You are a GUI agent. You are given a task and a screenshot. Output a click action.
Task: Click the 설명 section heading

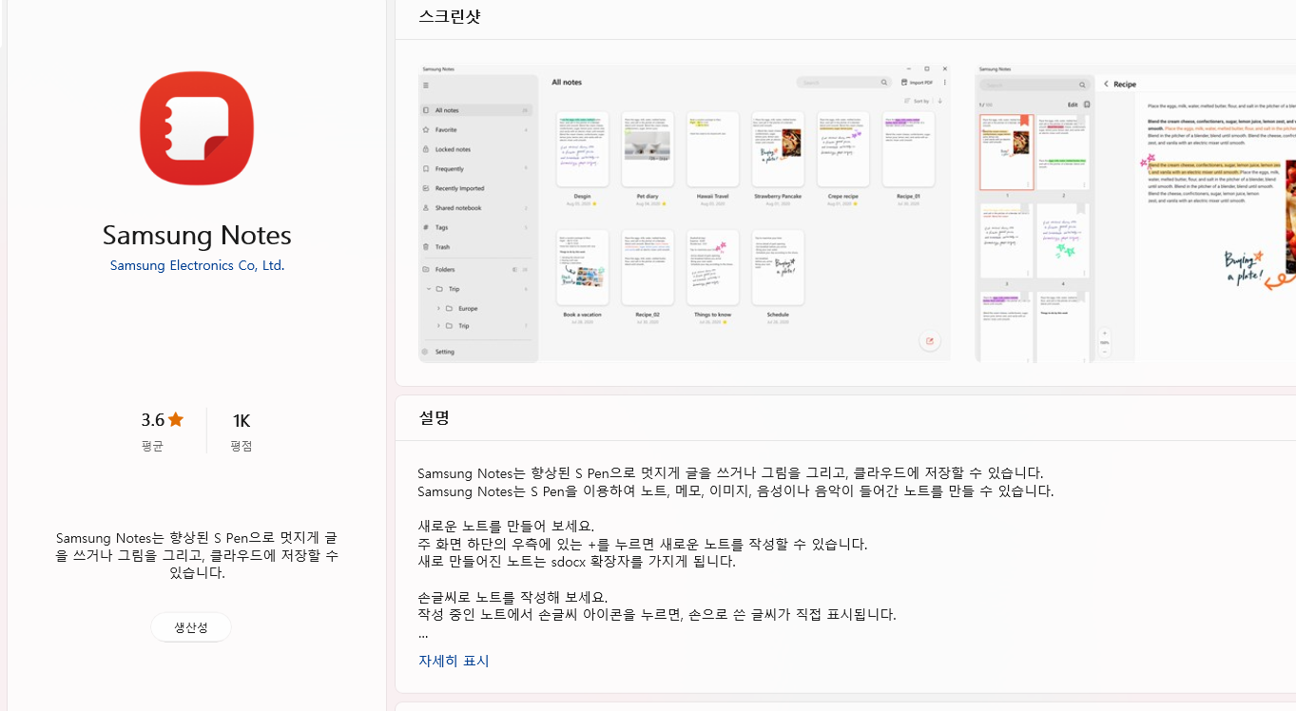coord(434,417)
